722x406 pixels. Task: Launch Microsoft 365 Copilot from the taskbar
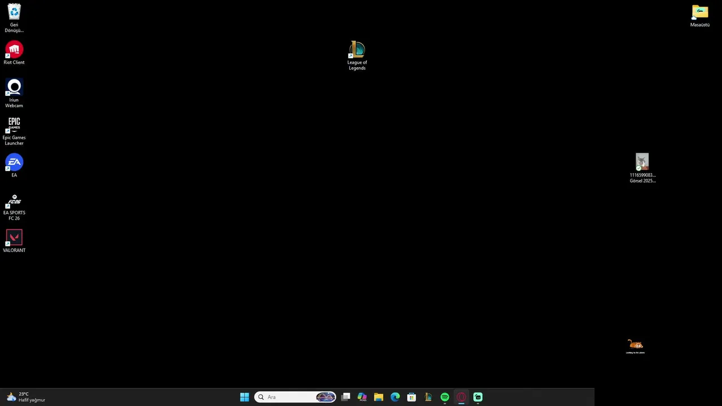click(x=362, y=397)
